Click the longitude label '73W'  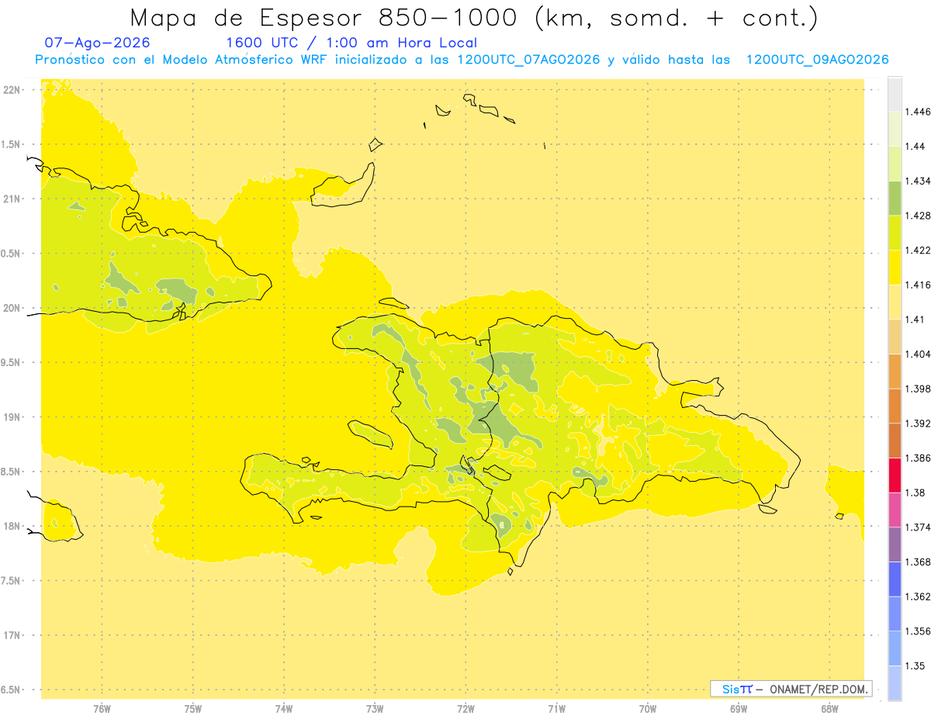375,708
